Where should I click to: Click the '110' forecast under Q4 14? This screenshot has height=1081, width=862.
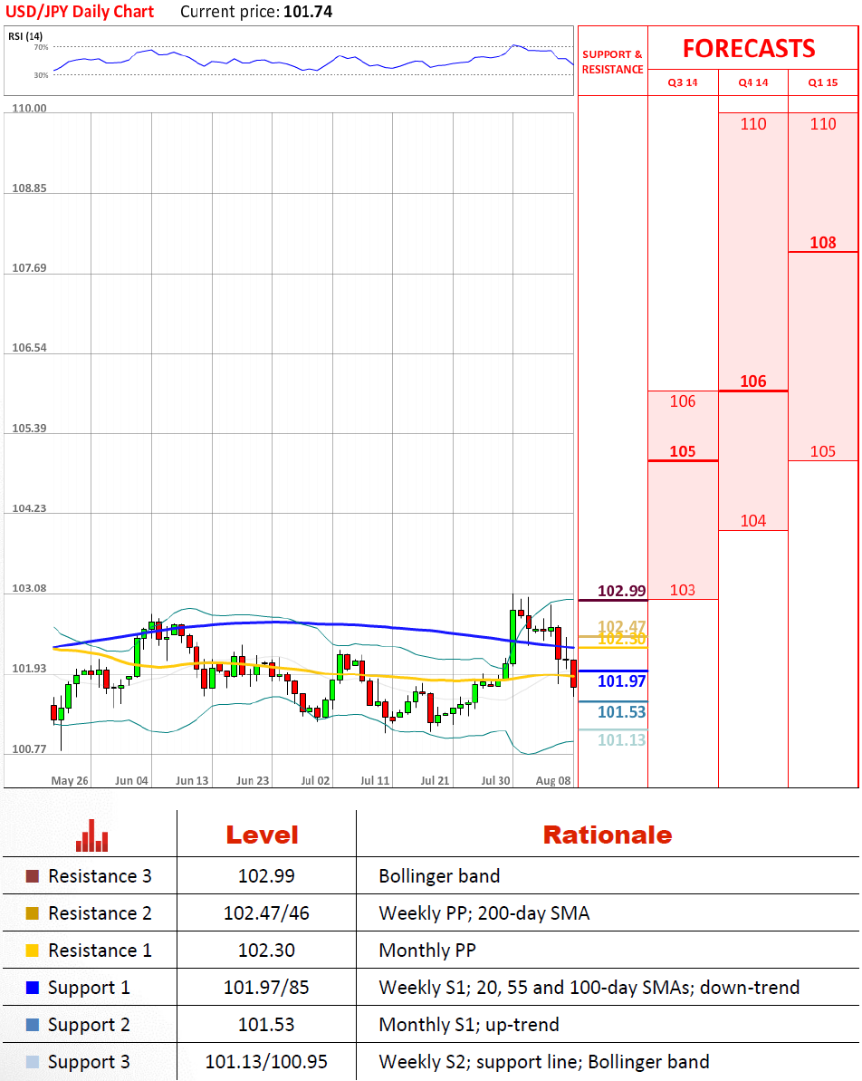(x=753, y=124)
